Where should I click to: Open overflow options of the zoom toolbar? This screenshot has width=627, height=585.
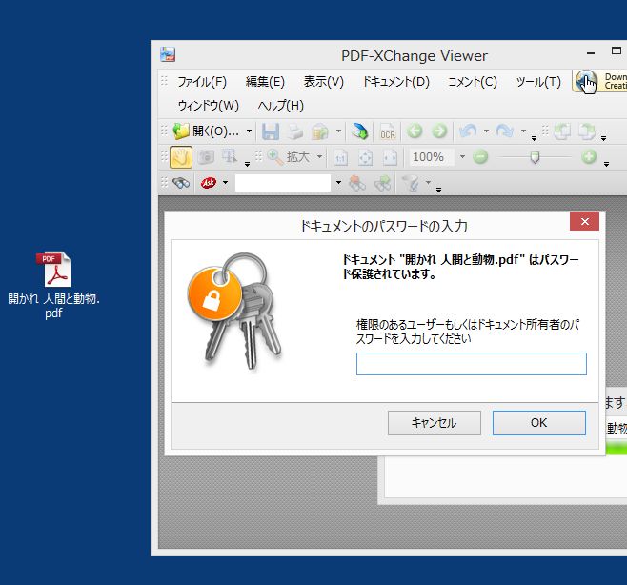[606, 164]
